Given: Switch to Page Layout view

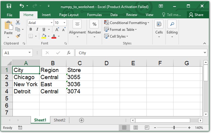Looking at the screenshot, I should tap(136, 128).
